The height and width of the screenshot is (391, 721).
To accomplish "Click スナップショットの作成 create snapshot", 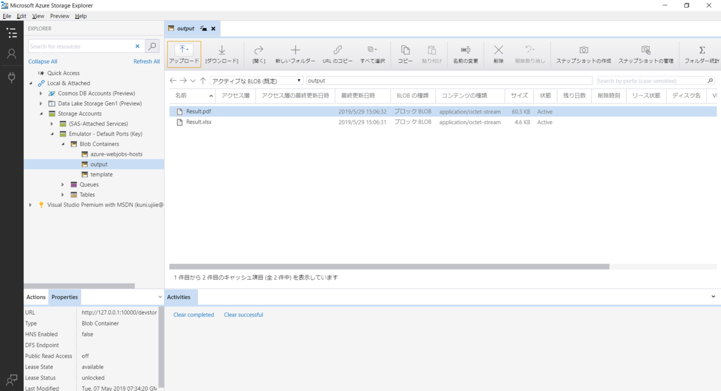I will 583,54.
